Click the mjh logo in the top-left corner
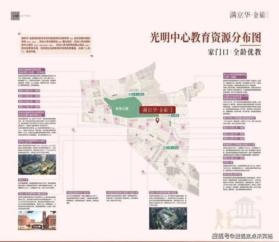The image size is (279, 242). (x=15, y=16)
